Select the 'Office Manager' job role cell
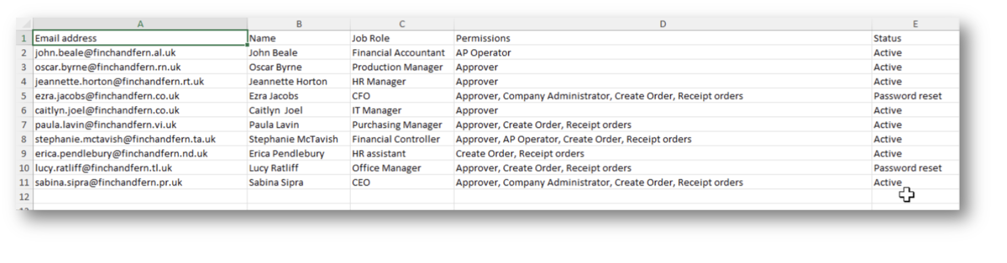The height and width of the screenshot is (263, 1007). coord(401,168)
